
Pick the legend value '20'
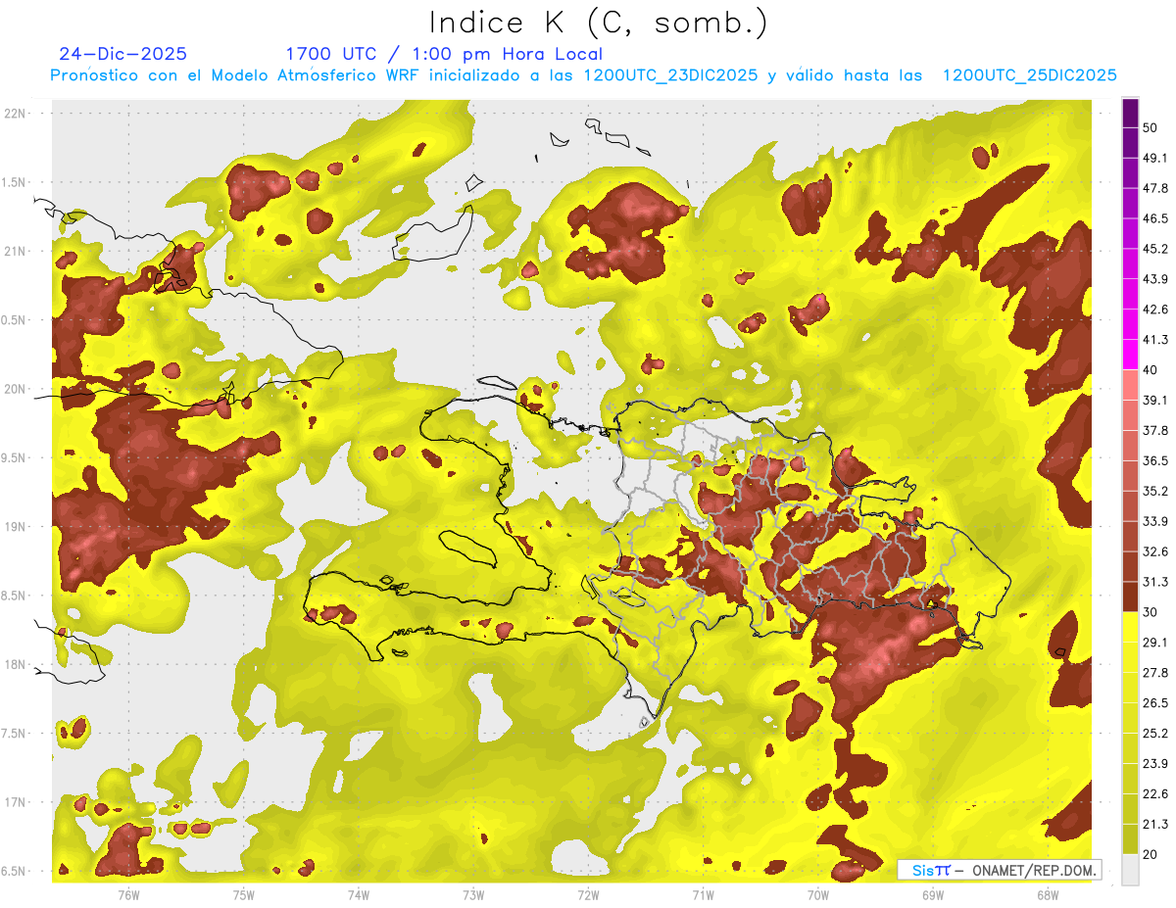(1151, 854)
